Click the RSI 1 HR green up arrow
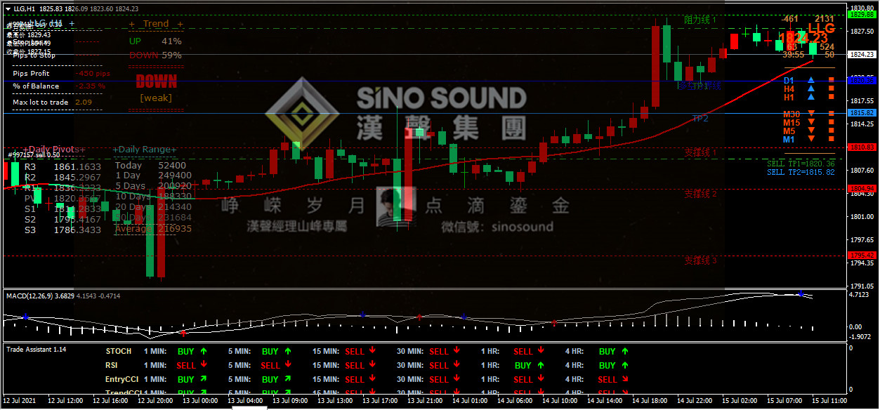 click(541, 365)
